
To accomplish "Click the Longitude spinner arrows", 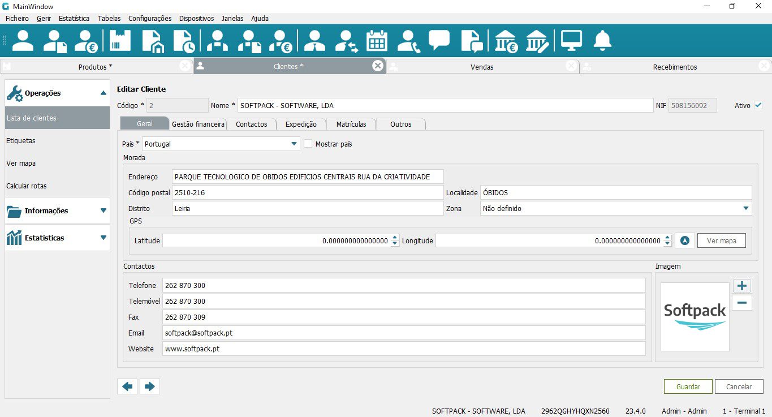I will coord(668,240).
